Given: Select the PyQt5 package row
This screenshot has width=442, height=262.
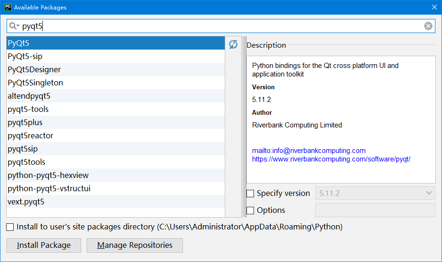Looking at the screenshot, I should pyautogui.click(x=115, y=43).
